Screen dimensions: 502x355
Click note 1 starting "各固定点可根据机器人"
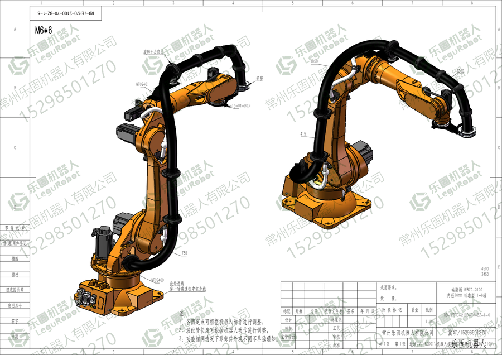pos(221,322)
